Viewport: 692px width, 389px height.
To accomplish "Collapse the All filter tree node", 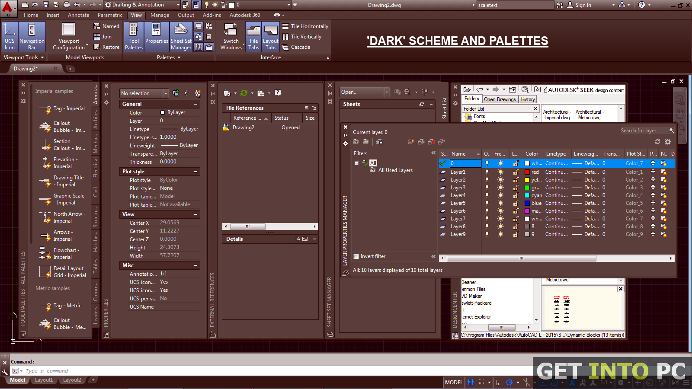I will point(356,163).
